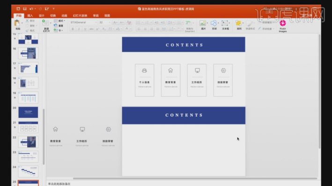Image resolution: width=332 pixels, height=186 pixels.
Task: Expand the Layout dropdown
Action: pos(59,21)
